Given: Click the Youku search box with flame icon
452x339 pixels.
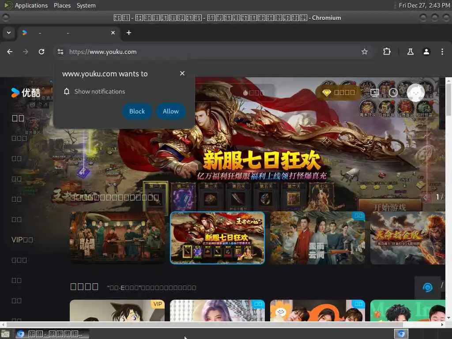Looking at the screenshot, I should click(235, 93).
